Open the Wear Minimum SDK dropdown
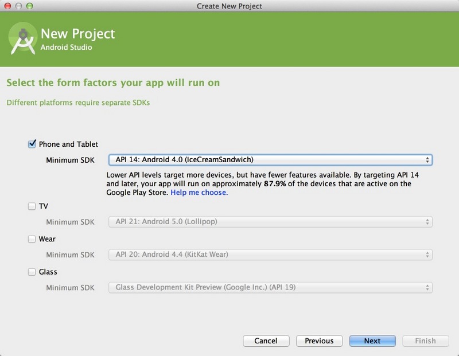The width and height of the screenshot is (459, 356). (270, 255)
